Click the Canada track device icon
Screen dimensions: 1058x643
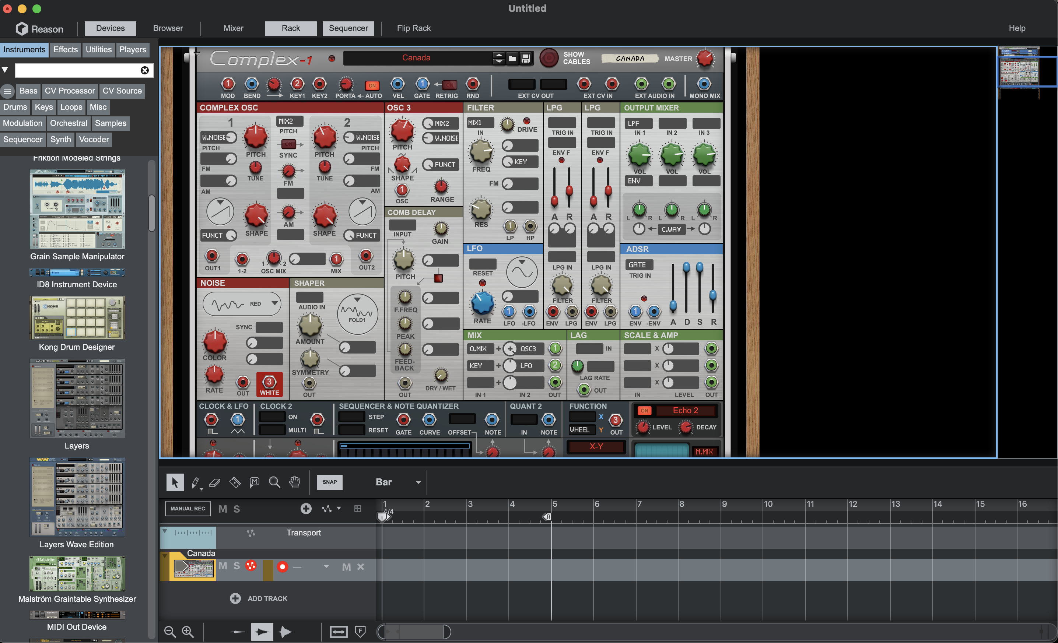pyautogui.click(x=194, y=569)
